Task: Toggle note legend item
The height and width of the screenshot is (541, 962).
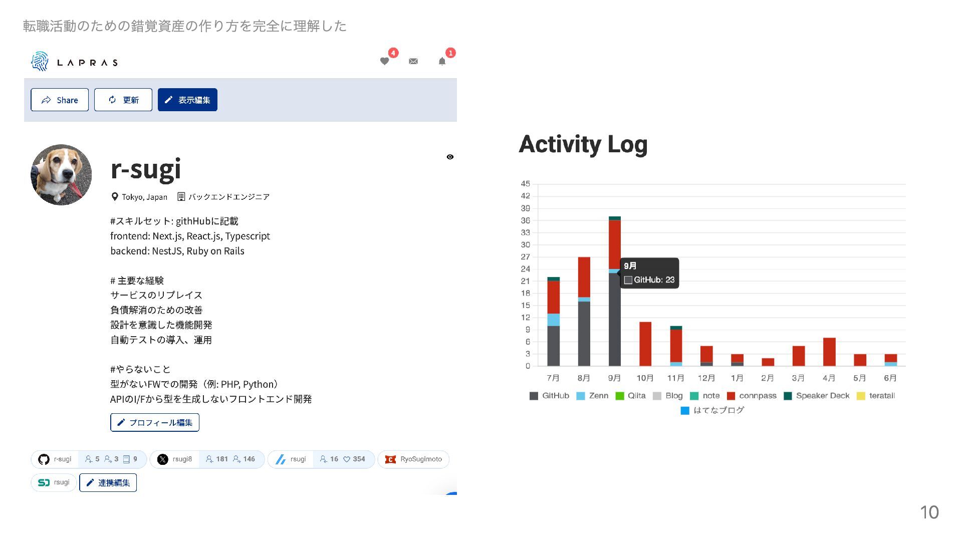Action: pos(705,396)
